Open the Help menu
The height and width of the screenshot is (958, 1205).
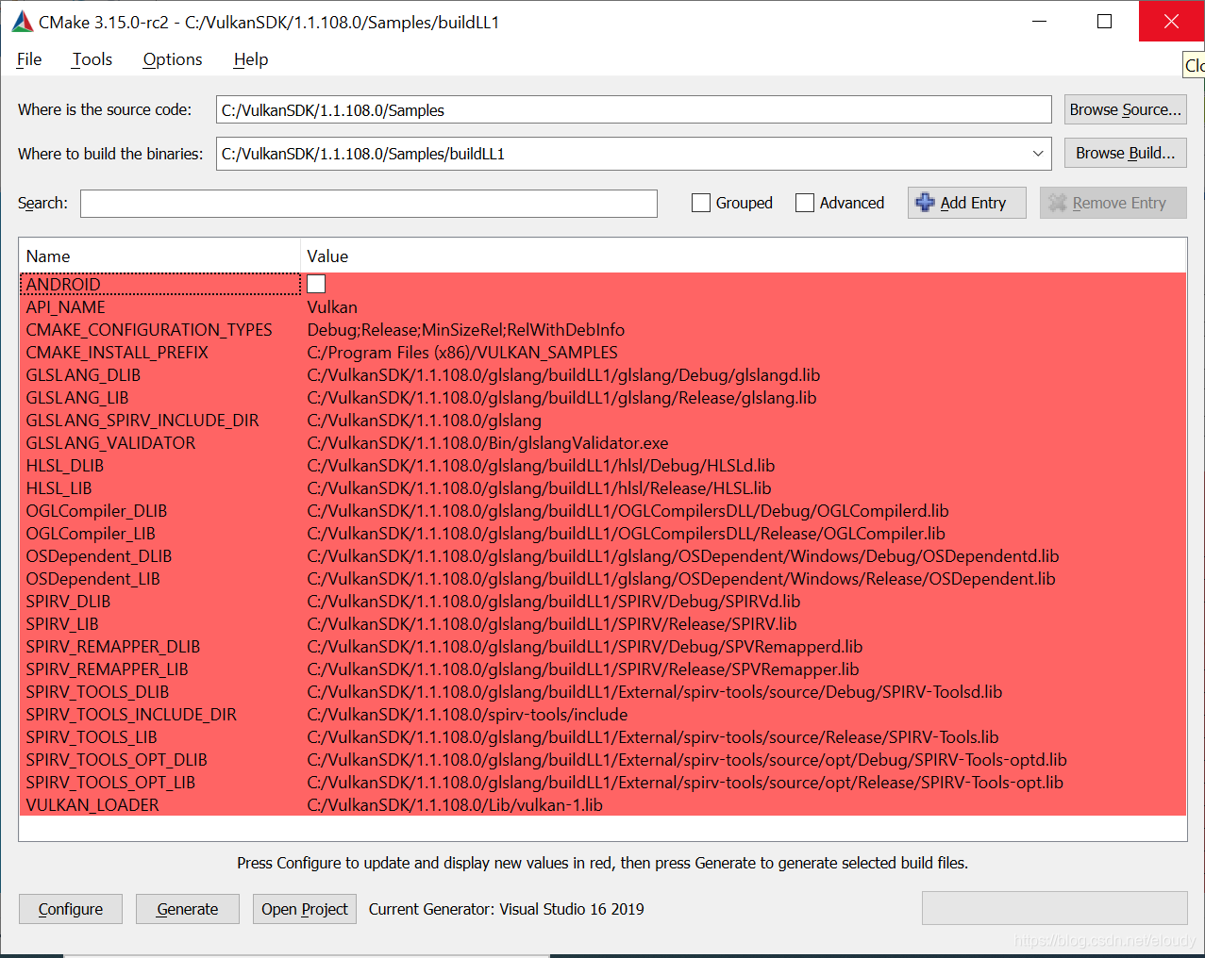(251, 59)
